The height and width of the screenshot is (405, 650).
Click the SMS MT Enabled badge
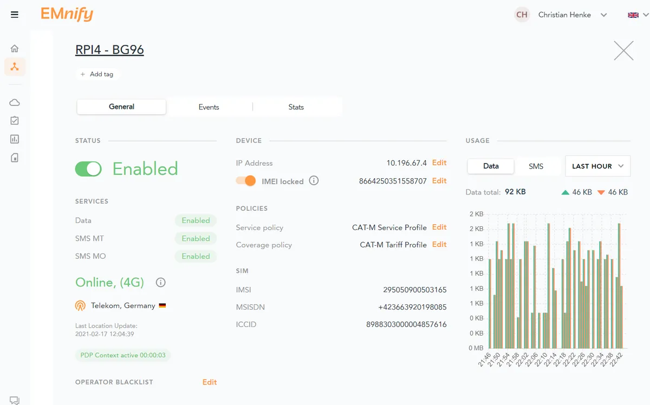(196, 238)
